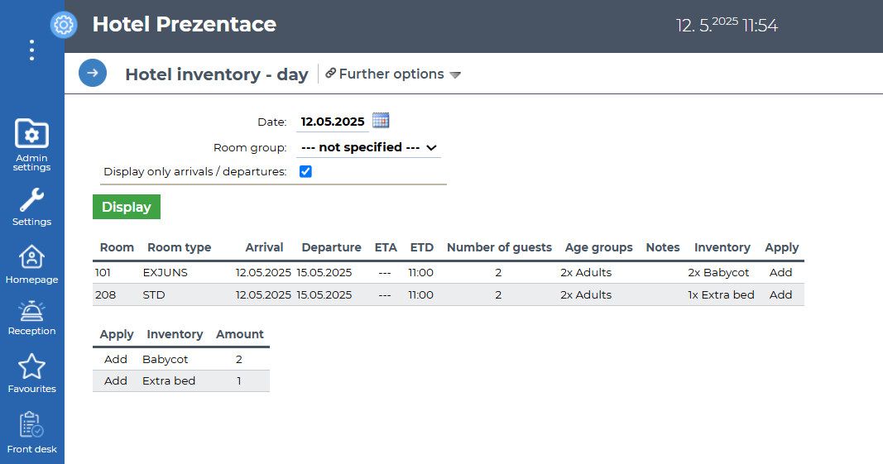Click the gear settings icon beside Hotel Prezentace
This screenshot has height=464, width=883.
pyautogui.click(x=63, y=25)
